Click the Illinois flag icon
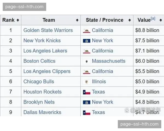The image size is (164, 131). pos(87,82)
